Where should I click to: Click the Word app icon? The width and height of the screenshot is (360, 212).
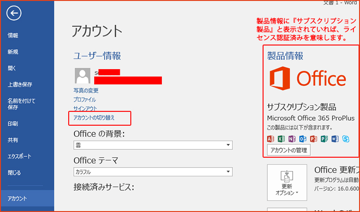pos(335,139)
